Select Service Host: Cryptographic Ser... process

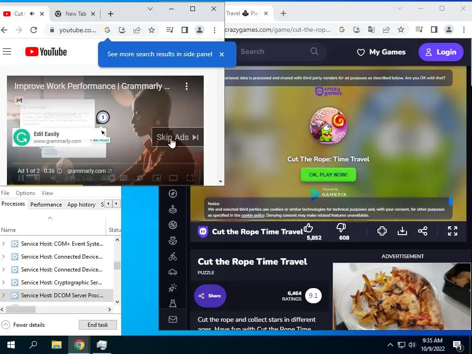click(x=57, y=283)
